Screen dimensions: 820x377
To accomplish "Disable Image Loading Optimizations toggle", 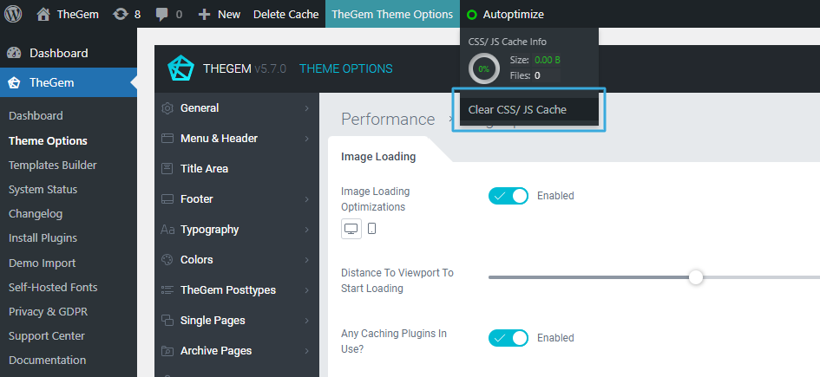I will tap(508, 196).
